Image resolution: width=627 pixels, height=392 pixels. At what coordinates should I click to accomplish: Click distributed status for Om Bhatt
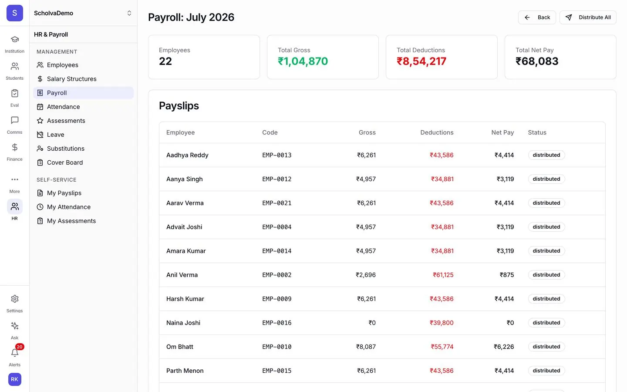546,347
